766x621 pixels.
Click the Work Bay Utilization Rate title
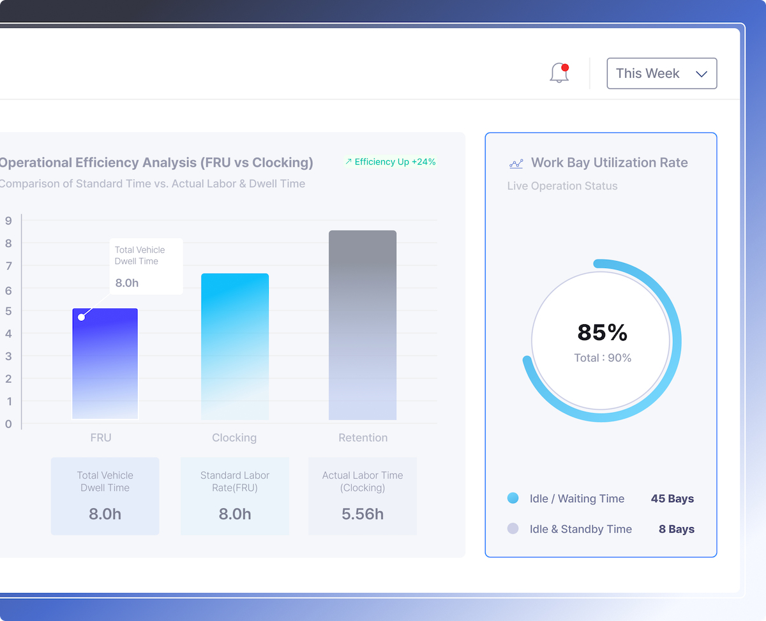(x=609, y=163)
